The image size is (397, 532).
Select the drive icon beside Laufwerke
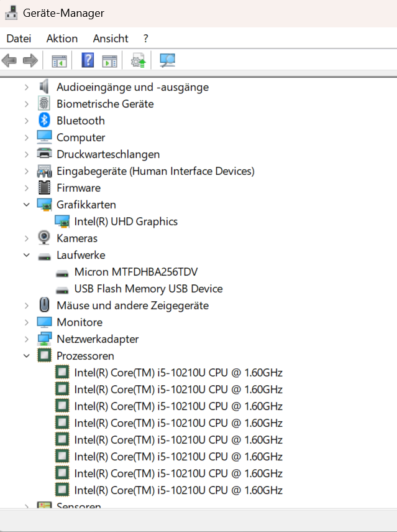point(44,256)
